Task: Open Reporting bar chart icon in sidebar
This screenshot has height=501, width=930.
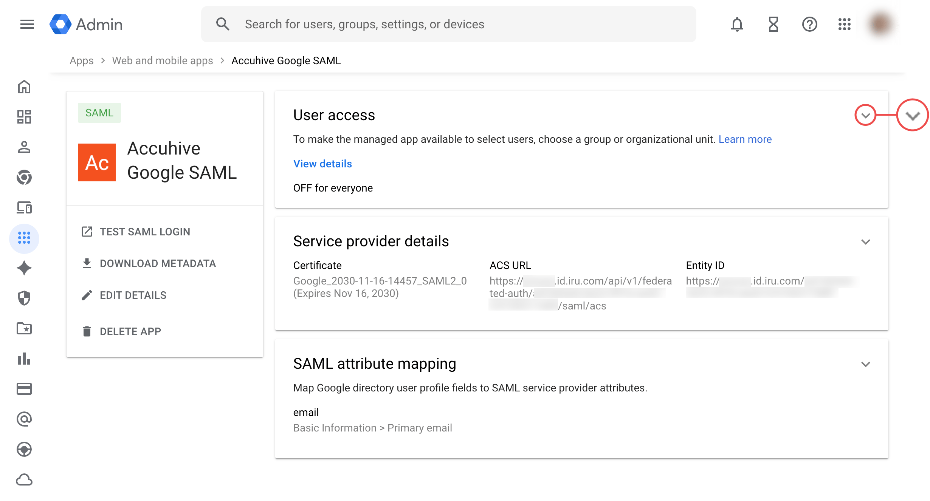Action: tap(24, 359)
